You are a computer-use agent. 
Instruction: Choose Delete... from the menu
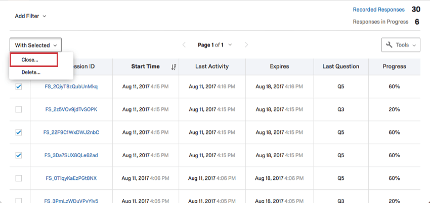pos(31,72)
